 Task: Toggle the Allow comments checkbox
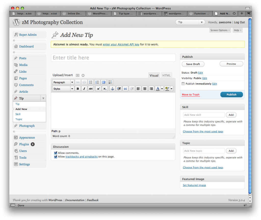tap(56, 153)
